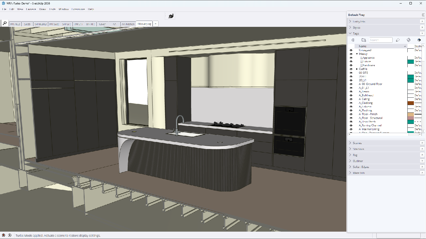Sort tags by Name column header
This screenshot has height=239, width=426.
coord(381,46)
